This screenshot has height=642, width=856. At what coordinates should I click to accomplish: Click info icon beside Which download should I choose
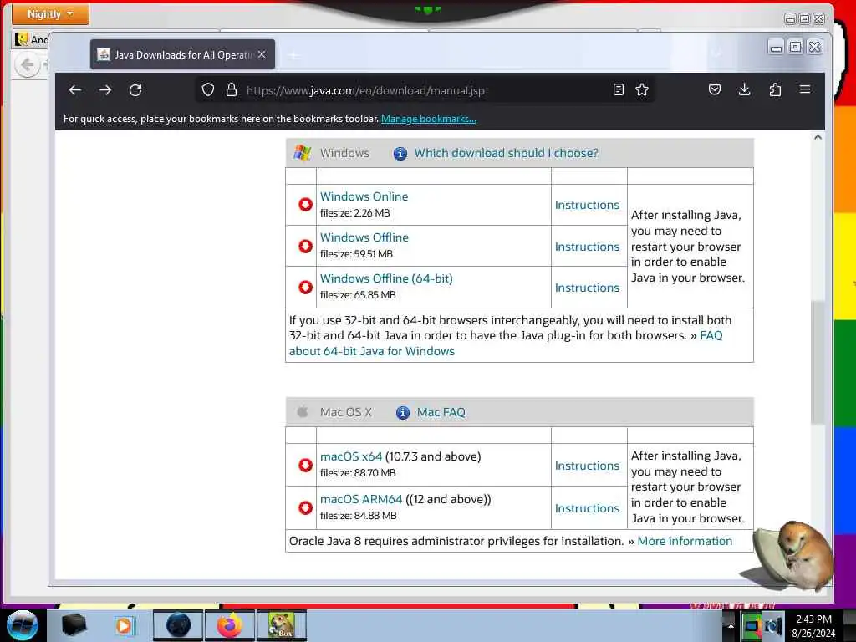pyautogui.click(x=400, y=154)
